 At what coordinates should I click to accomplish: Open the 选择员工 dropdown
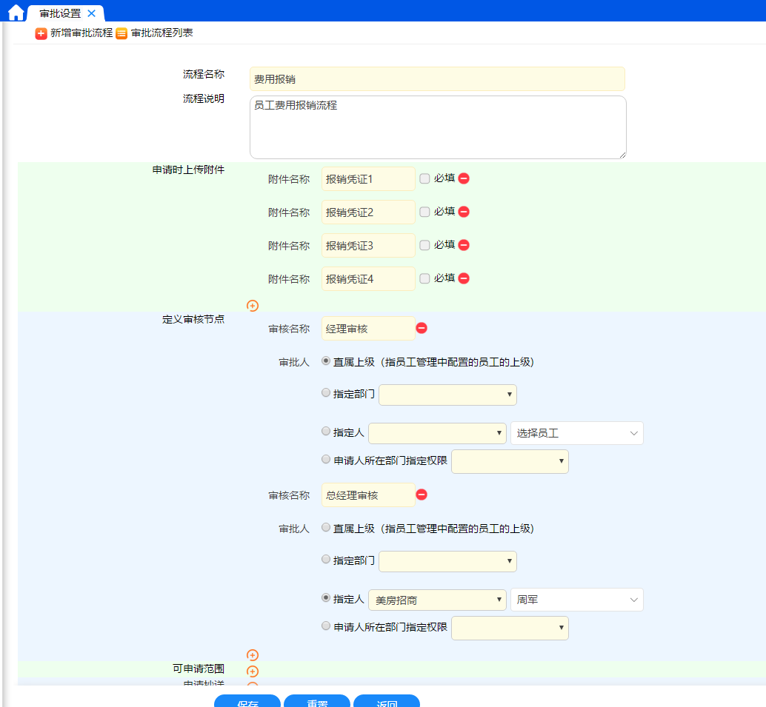tap(576, 433)
